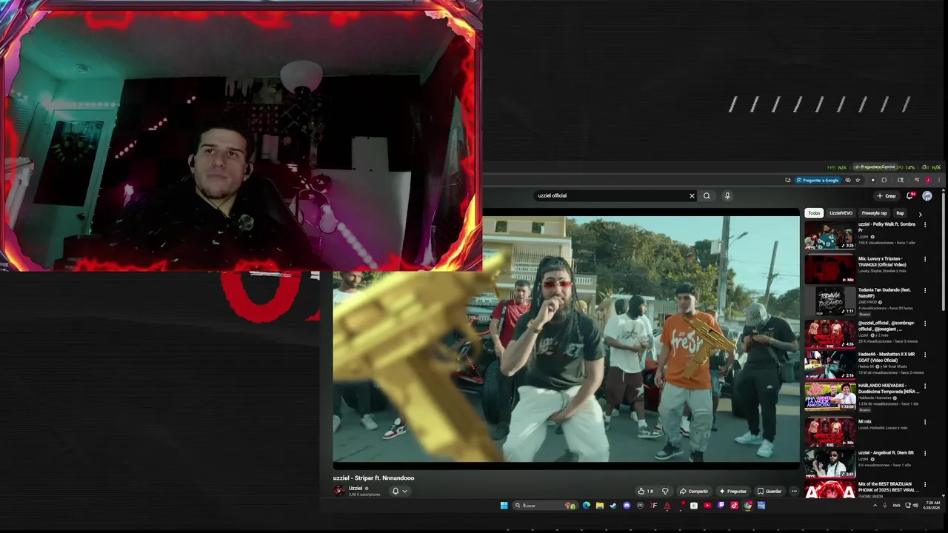Image resolution: width=948 pixels, height=533 pixels.
Task: Open Hades66 Manhattan II thumbnail
Action: pos(829,365)
